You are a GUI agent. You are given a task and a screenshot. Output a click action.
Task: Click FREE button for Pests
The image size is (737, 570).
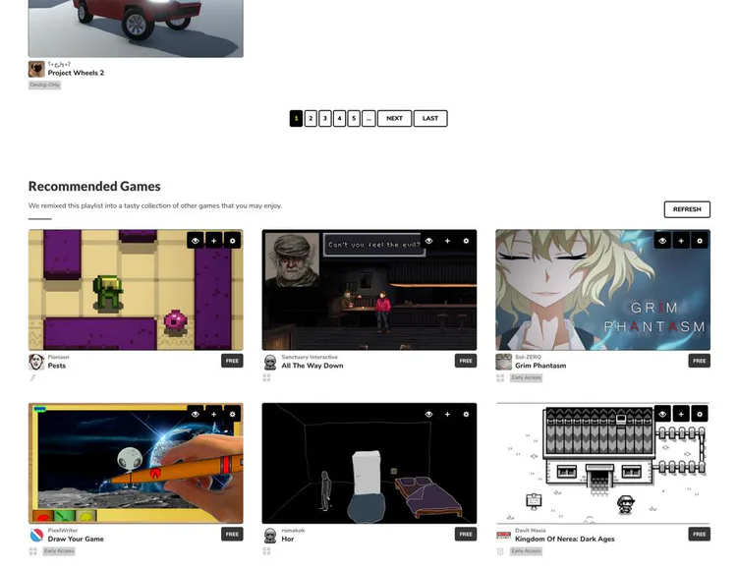[232, 361]
